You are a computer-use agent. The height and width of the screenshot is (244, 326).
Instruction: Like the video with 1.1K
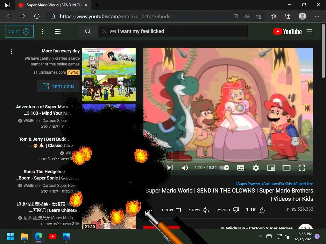tap(256, 210)
